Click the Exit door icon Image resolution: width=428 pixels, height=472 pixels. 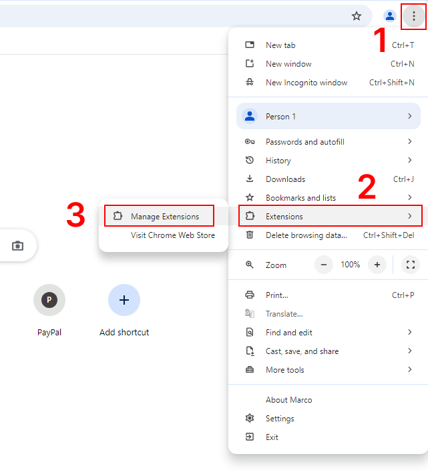click(250, 437)
